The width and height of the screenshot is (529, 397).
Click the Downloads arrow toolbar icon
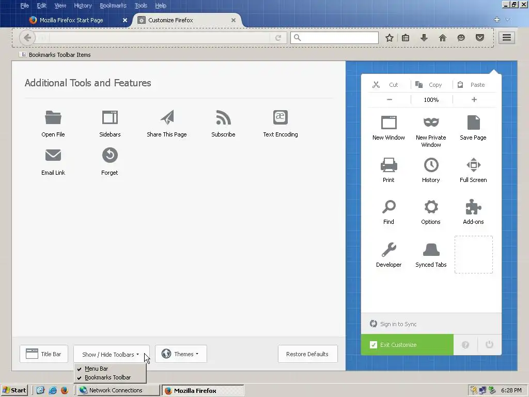pyautogui.click(x=424, y=38)
